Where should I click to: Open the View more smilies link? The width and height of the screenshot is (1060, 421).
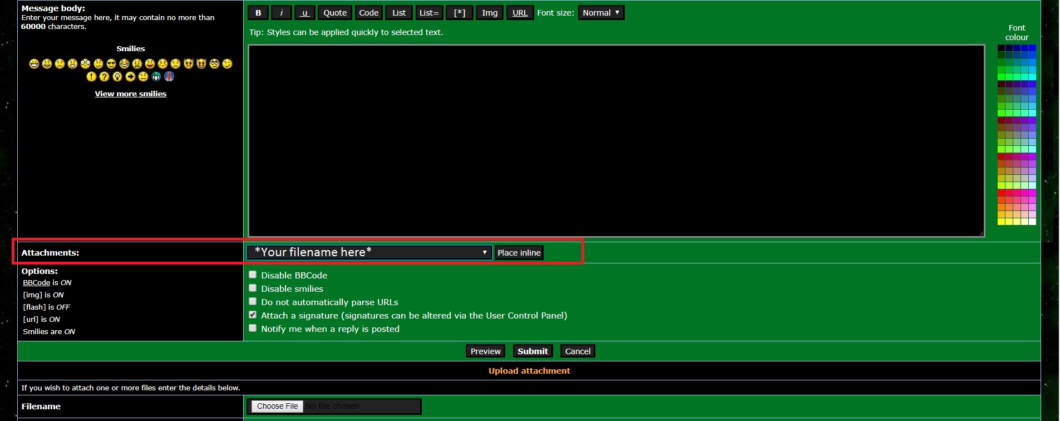[x=130, y=94]
